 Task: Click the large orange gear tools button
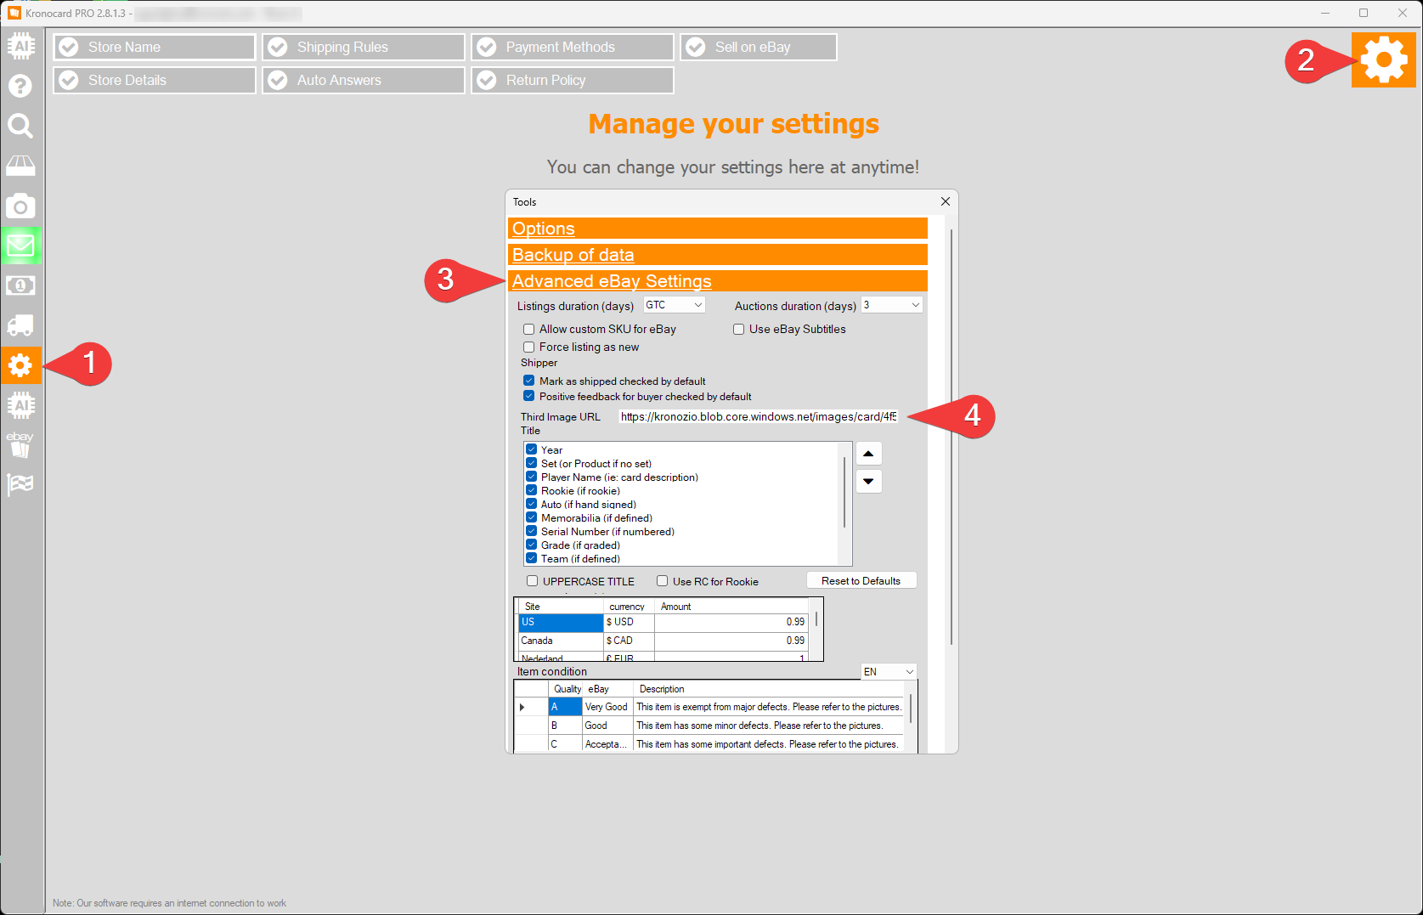pyautogui.click(x=1383, y=59)
